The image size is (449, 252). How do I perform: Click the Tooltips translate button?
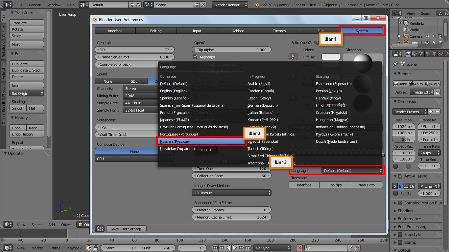click(x=335, y=185)
